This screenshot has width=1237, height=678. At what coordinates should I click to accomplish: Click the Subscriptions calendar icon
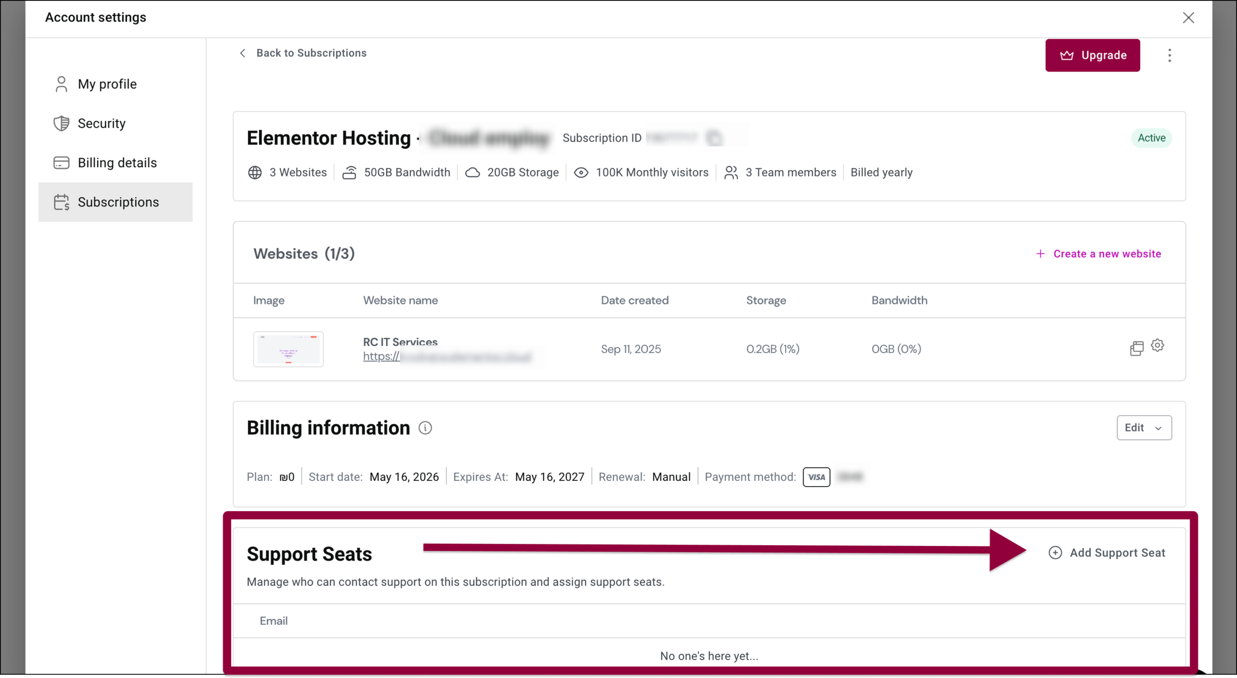click(61, 202)
